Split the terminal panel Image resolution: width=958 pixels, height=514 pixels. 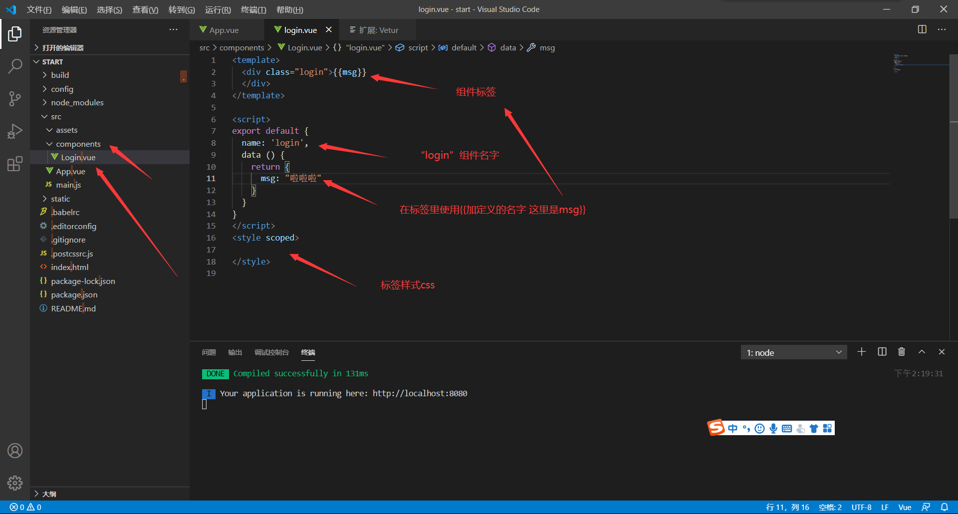click(x=882, y=352)
